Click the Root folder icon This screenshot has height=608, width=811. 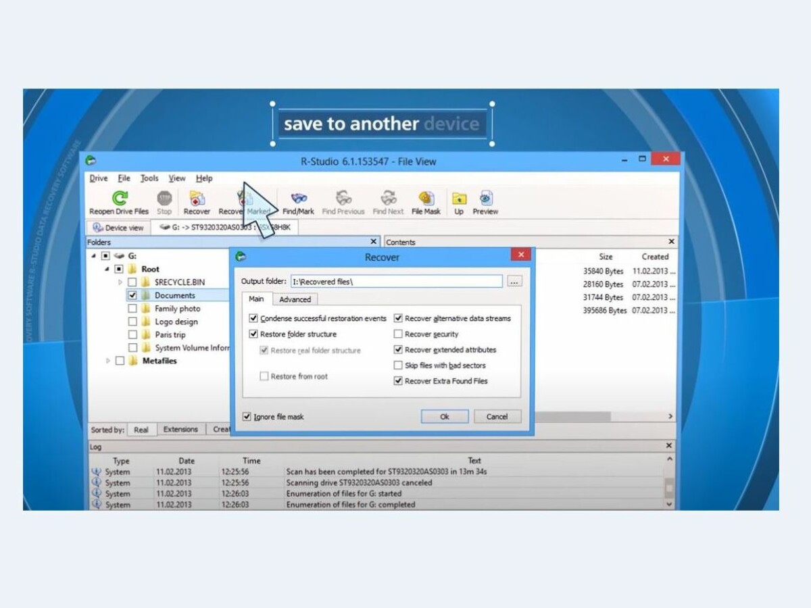132,269
